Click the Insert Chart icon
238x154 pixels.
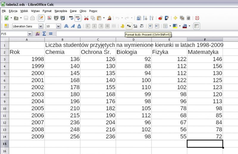tap(160, 18)
